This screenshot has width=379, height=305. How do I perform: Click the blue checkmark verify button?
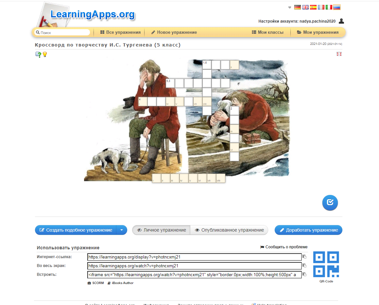click(330, 202)
